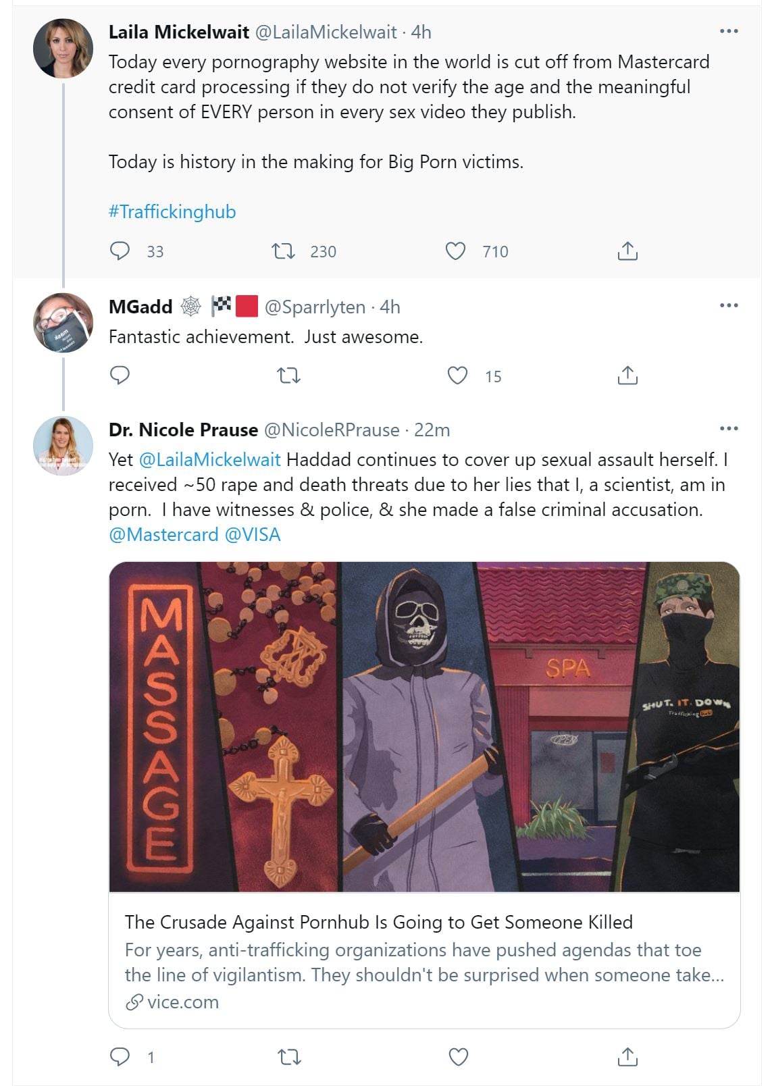Share Laila Mickelwait's tweet

tap(627, 251)
